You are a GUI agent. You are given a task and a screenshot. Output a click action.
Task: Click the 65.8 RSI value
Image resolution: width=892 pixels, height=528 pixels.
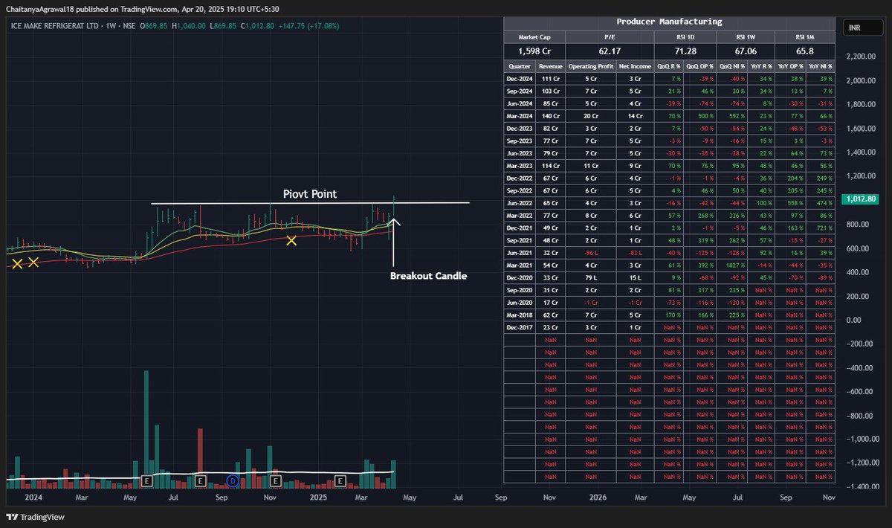click(804, 51)
